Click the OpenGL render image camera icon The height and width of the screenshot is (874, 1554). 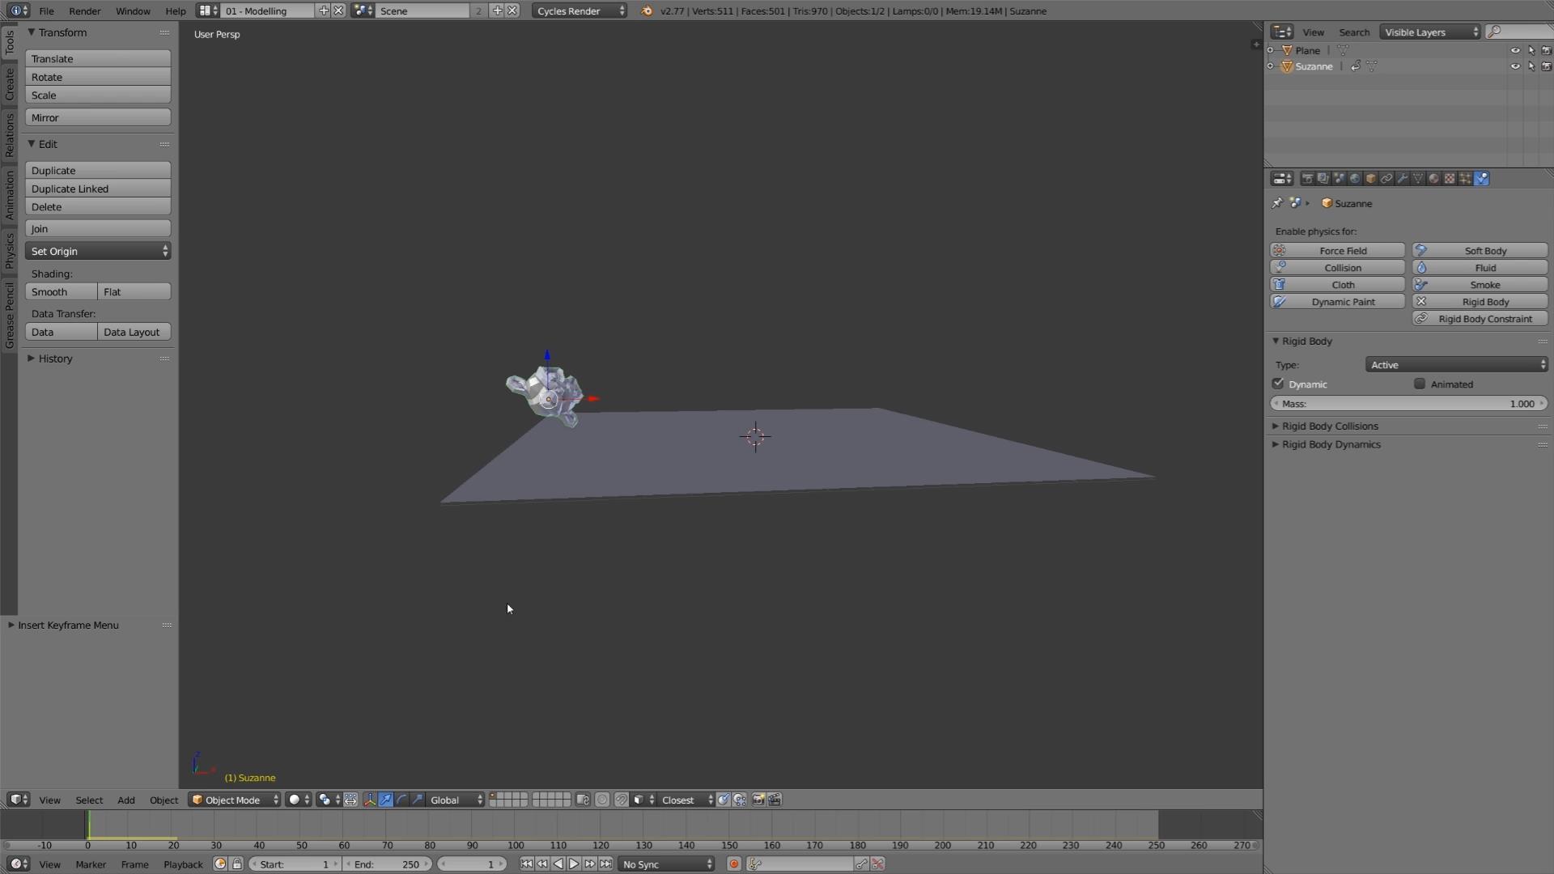tap(758, 800)
